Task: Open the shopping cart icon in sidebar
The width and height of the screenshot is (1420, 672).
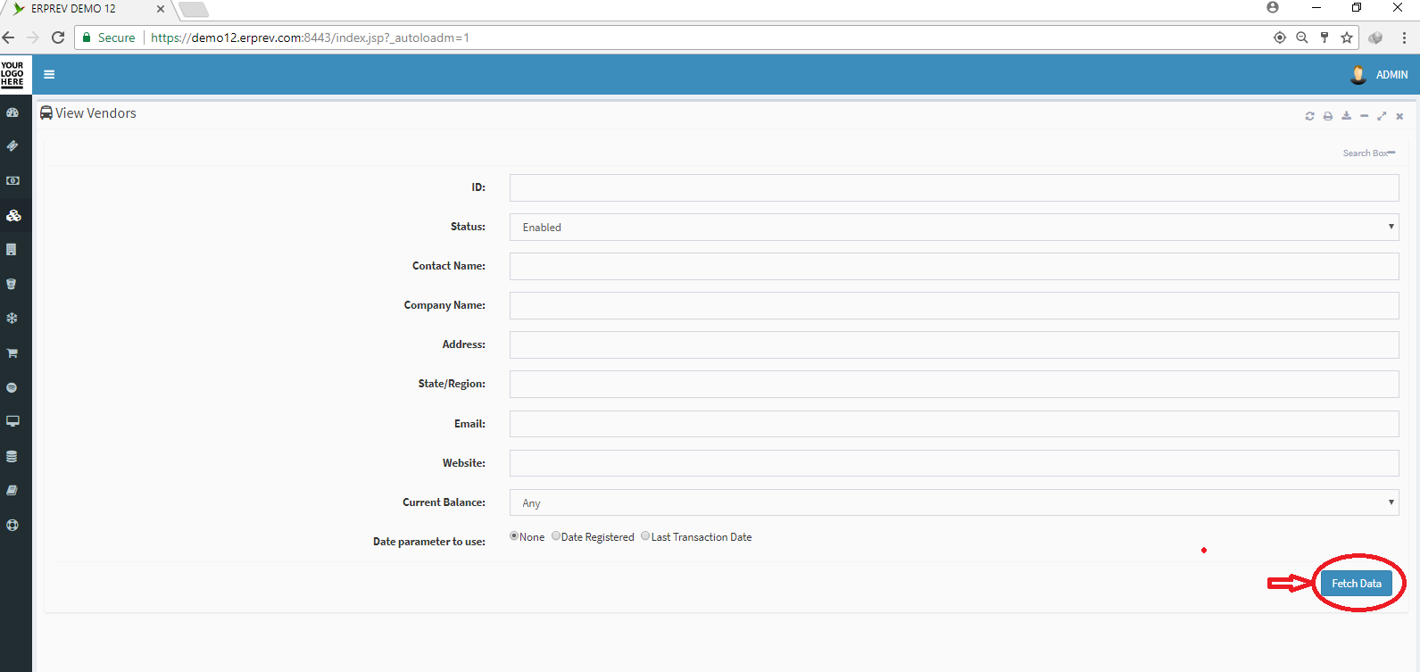Action: pyautogui.click(x=12, y=353)
